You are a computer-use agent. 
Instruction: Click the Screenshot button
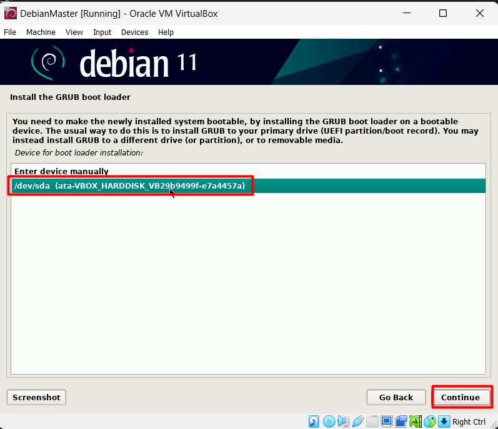36,397
